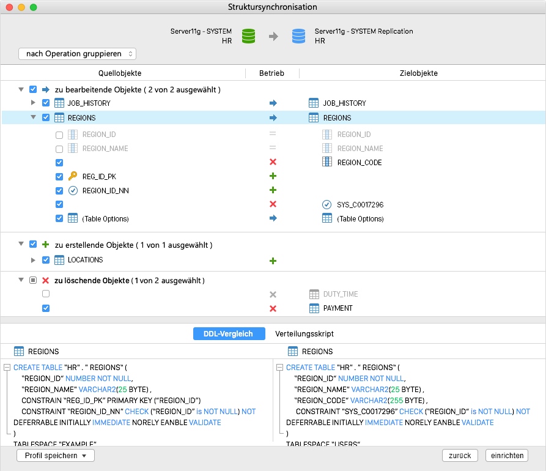The image size is (546, 471).
Task: Open the 'nach Operation gruppieren' dropdown
Action: [x=77, y=54]
